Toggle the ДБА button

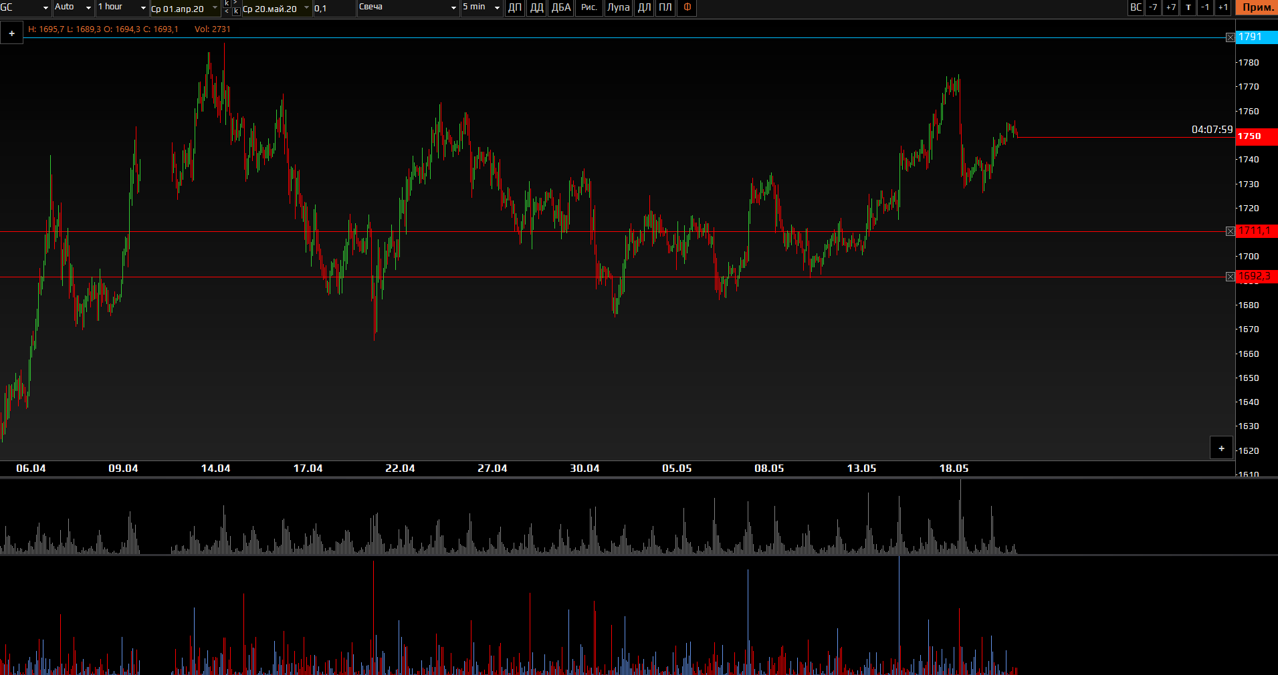pos(560,7)
